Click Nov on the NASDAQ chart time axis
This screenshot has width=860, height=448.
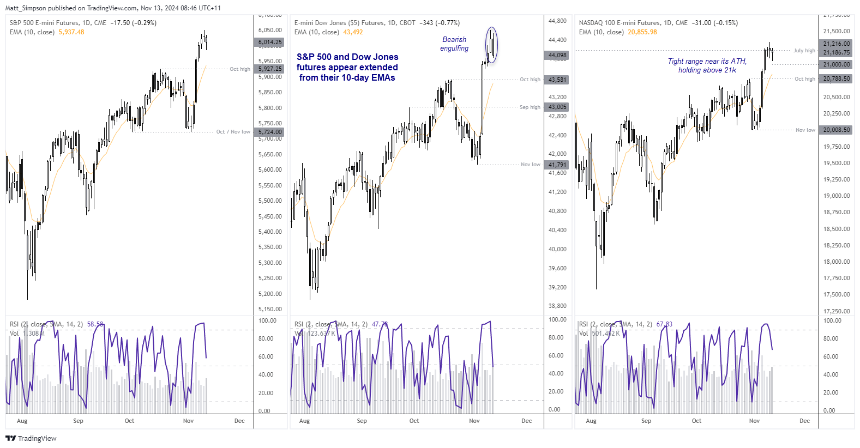[x=754, y=421]
